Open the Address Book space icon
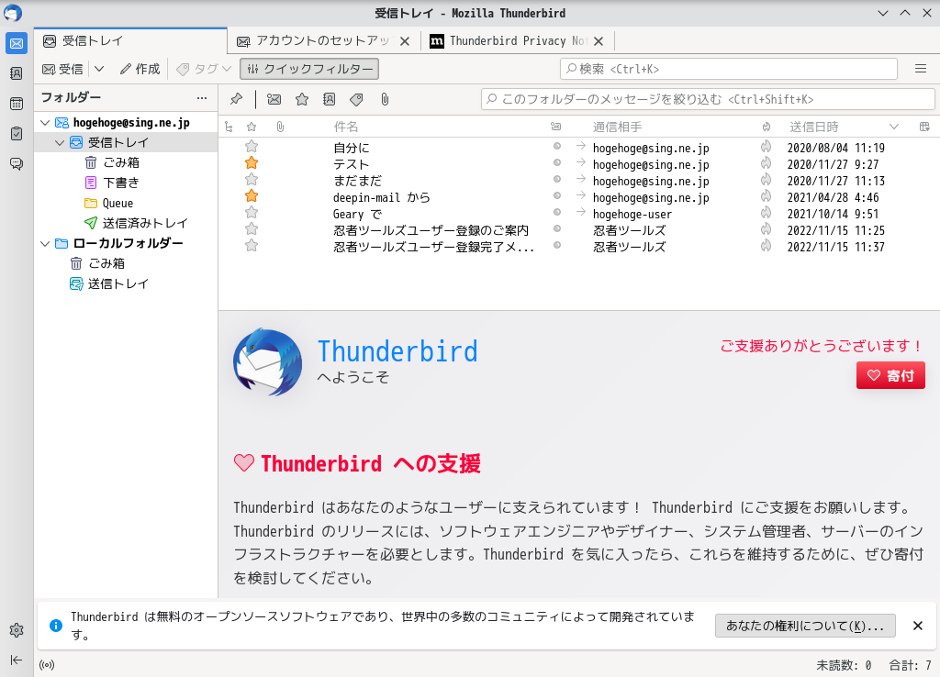This screenshot has width=940, height=677. tap(17, 73)
